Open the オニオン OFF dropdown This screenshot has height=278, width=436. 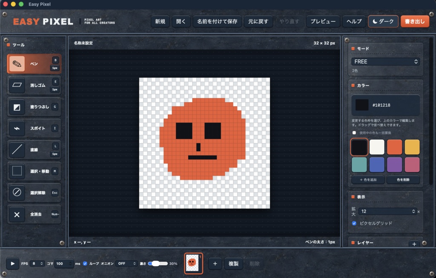coord(126,264)
